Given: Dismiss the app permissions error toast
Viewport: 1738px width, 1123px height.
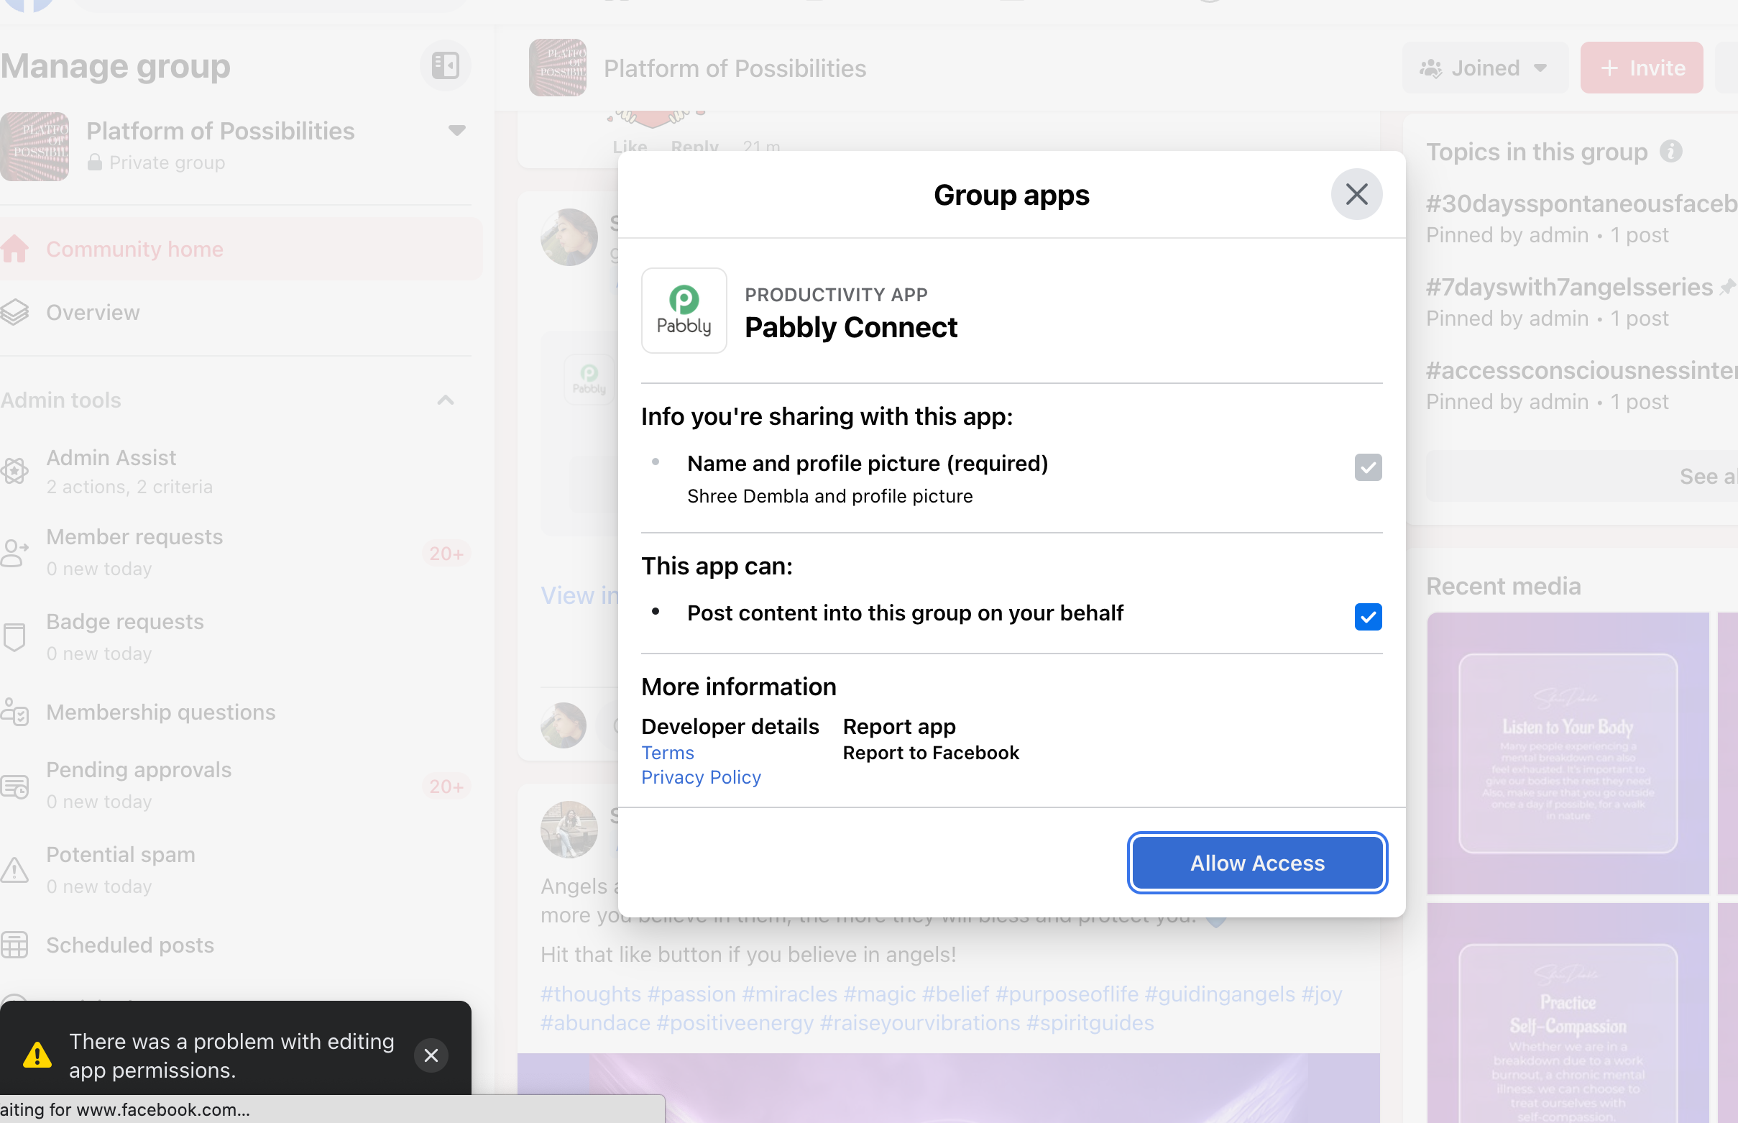Looking at the screenshot, I should 431,1055.
